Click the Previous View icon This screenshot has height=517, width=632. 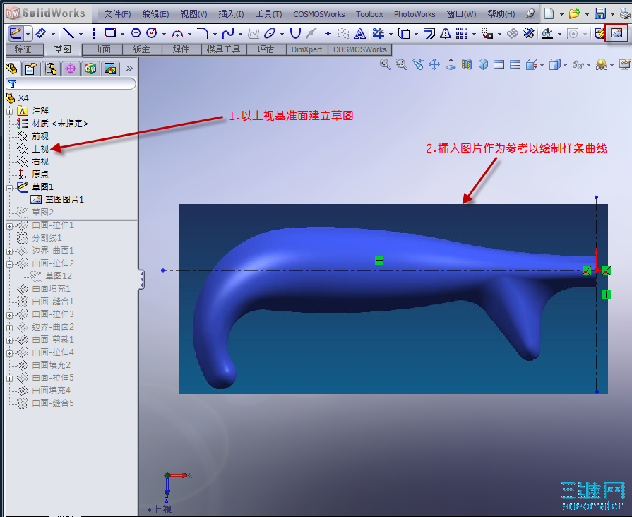tap(418, 64)
